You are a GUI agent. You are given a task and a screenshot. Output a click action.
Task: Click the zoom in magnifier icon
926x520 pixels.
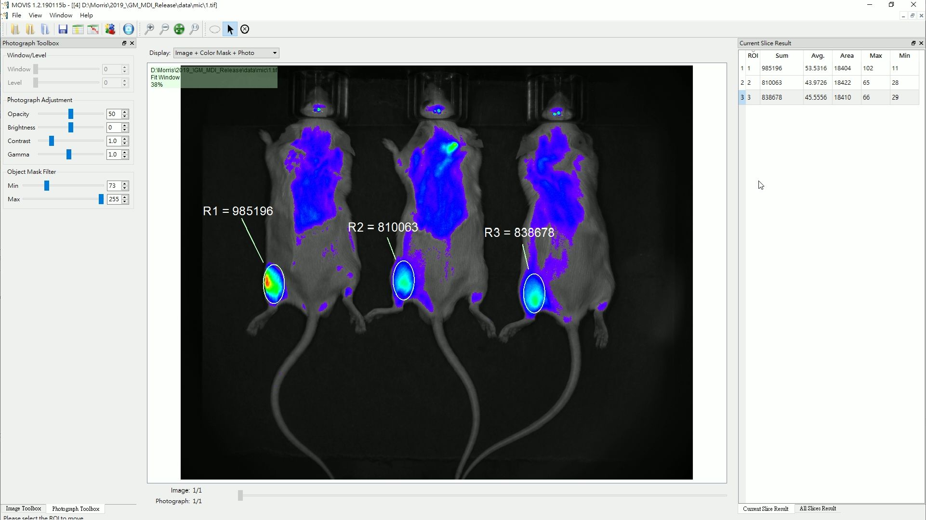pos(149,29)
